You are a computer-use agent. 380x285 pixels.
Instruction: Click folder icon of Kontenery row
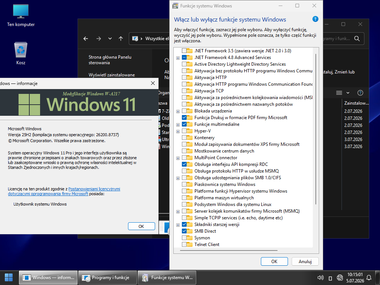tap(190, 138)
